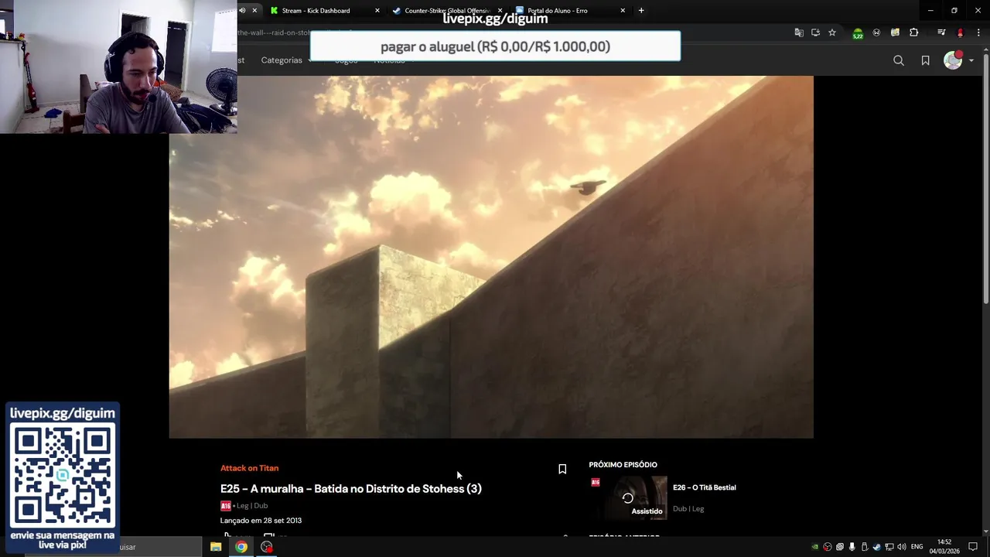This screenshot has height=557, width=990.
Task: Click the video player to pause
Action: click(491, 257)
